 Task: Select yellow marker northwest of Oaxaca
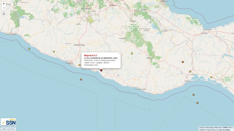tap(132, 54)
